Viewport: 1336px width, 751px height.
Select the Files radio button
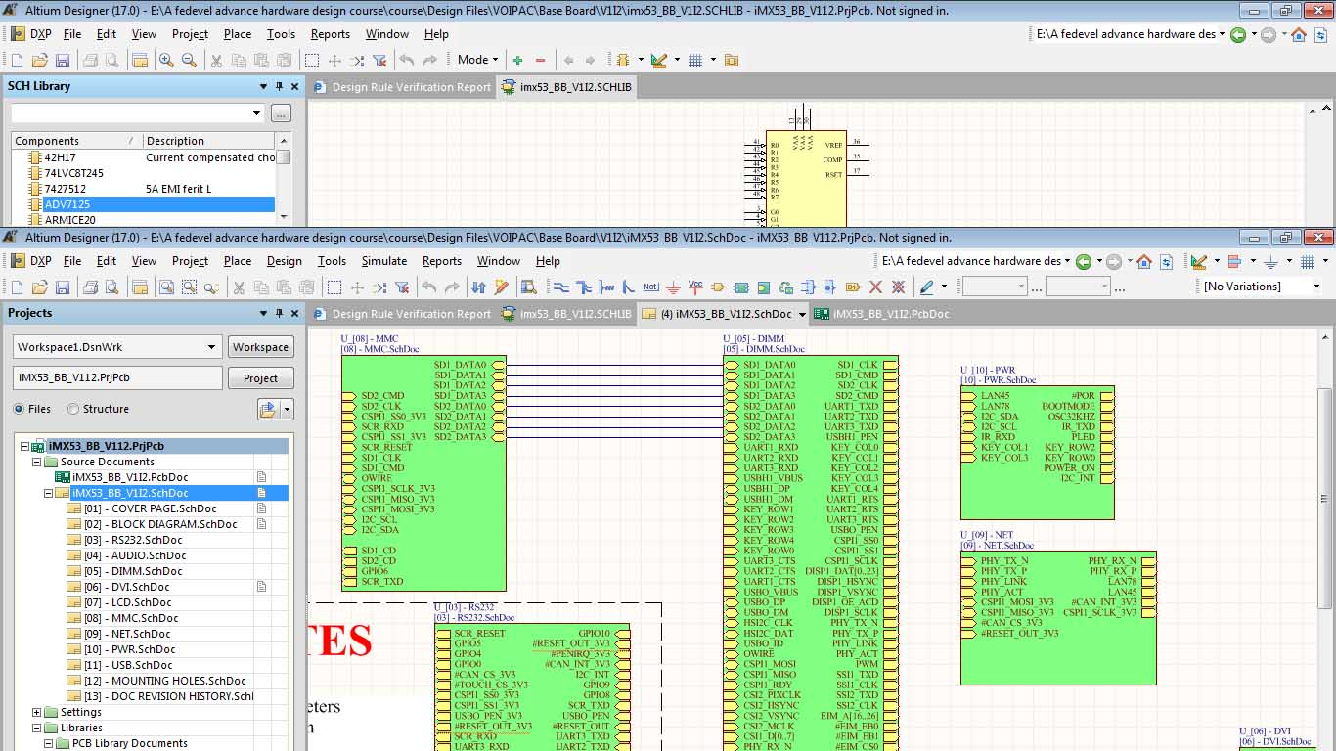pyautogui.click(x=20, y=409)
